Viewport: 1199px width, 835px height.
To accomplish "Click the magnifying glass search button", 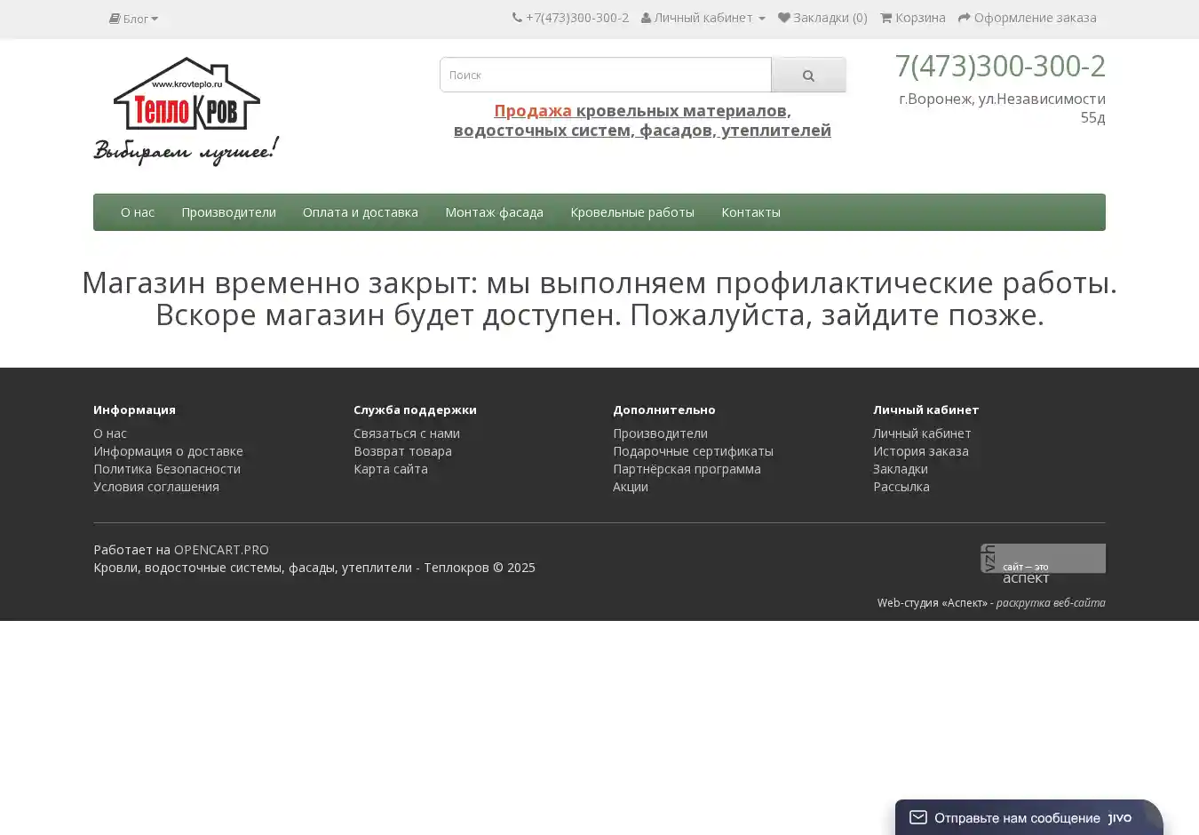I will click(808, 76).
